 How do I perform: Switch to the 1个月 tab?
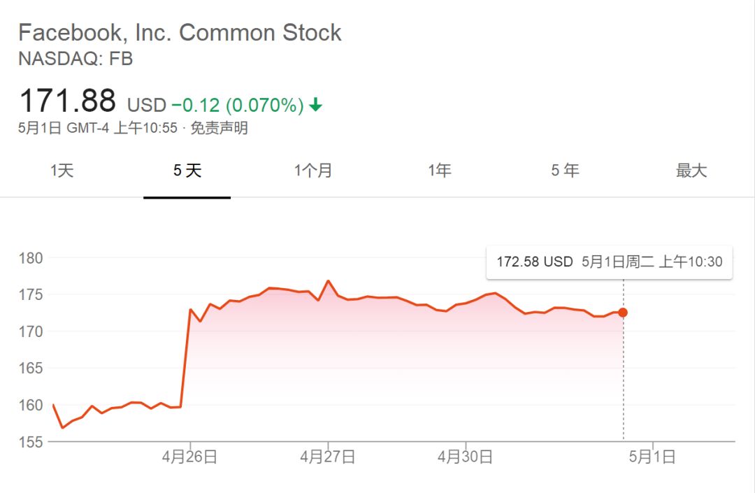313,171
